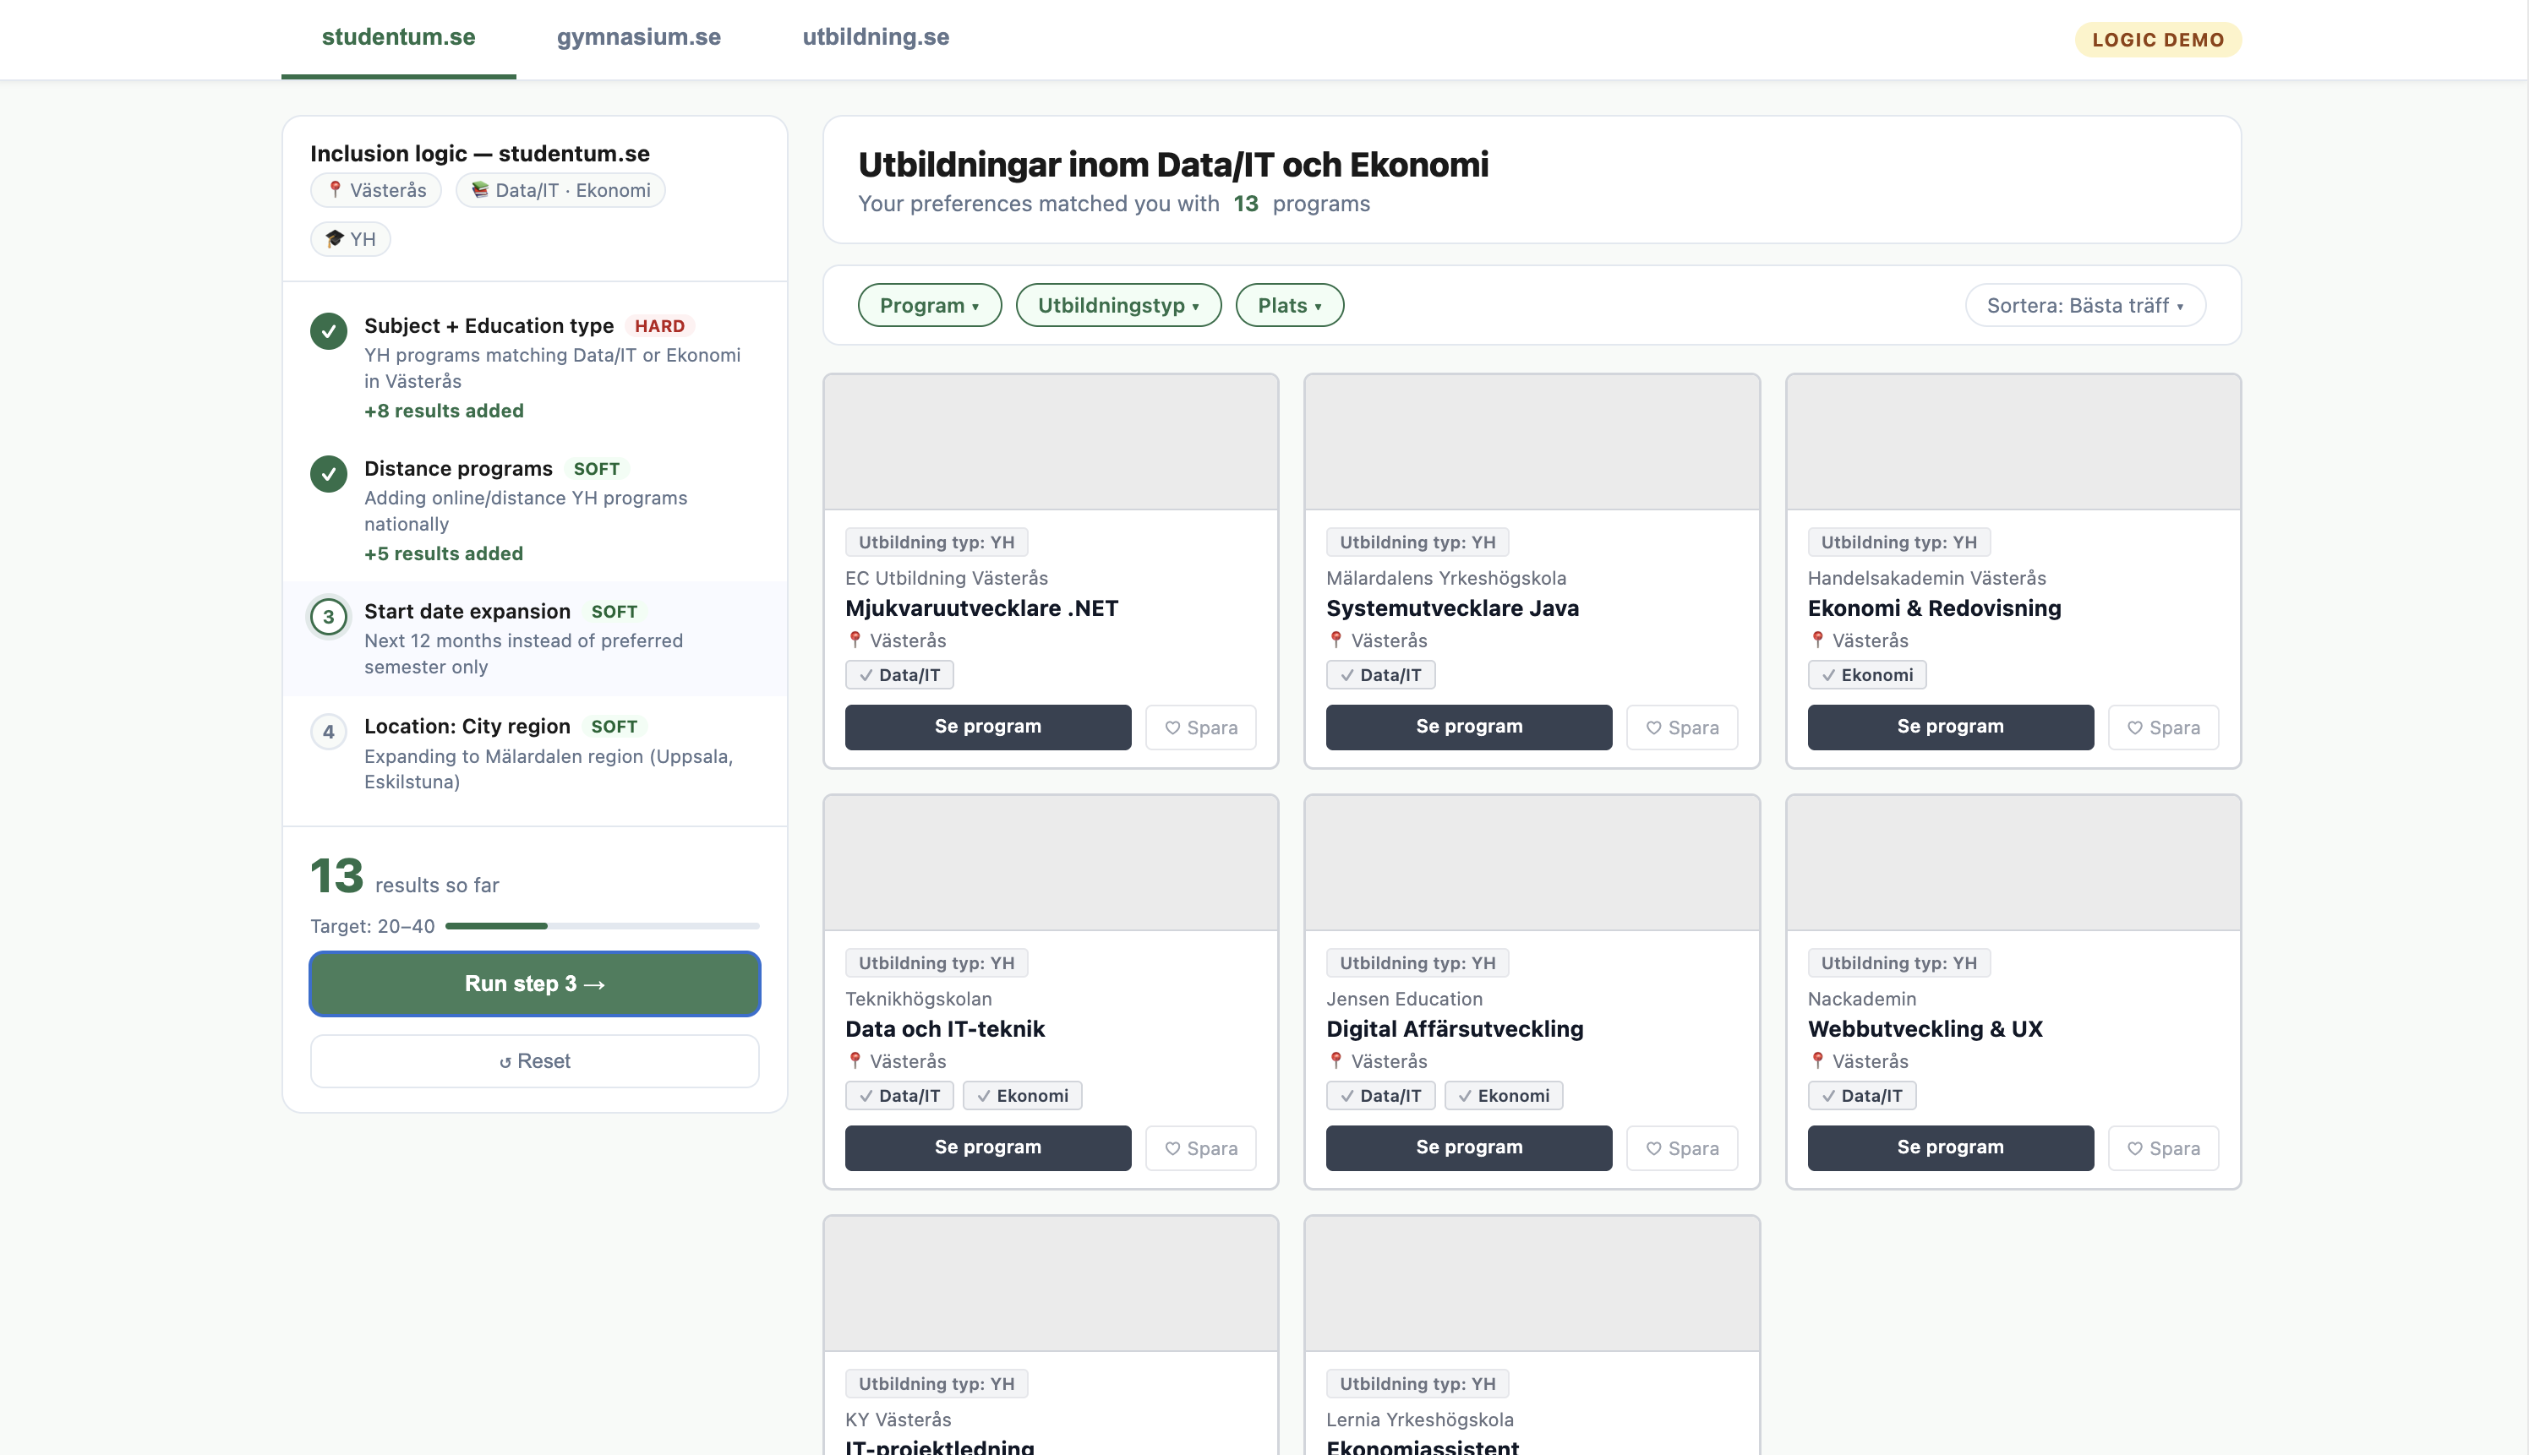Toggle Data/IT tag on Mjukvaruutvecklare .NET card
2529x1455 pixels.
point(899,674)
